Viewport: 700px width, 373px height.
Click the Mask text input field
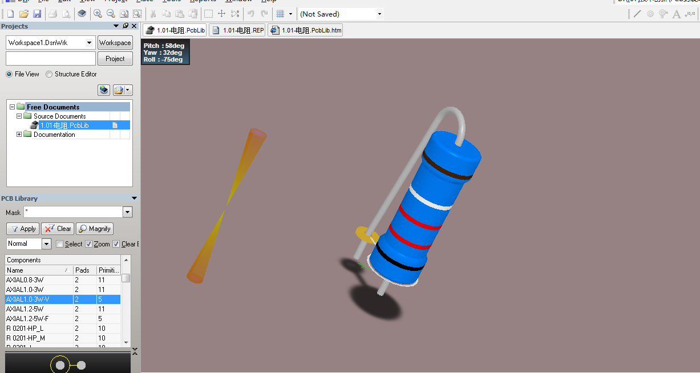[73, 212]
